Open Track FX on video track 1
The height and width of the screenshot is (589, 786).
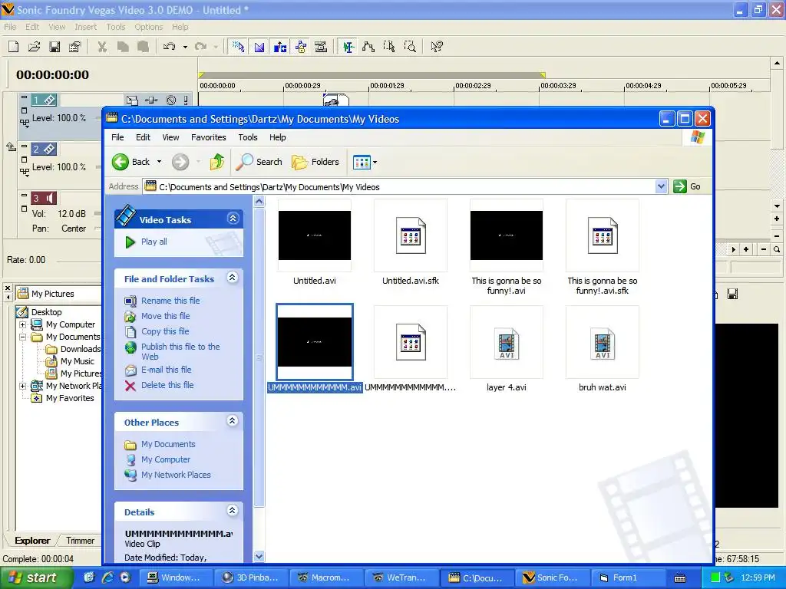[151, 100]
